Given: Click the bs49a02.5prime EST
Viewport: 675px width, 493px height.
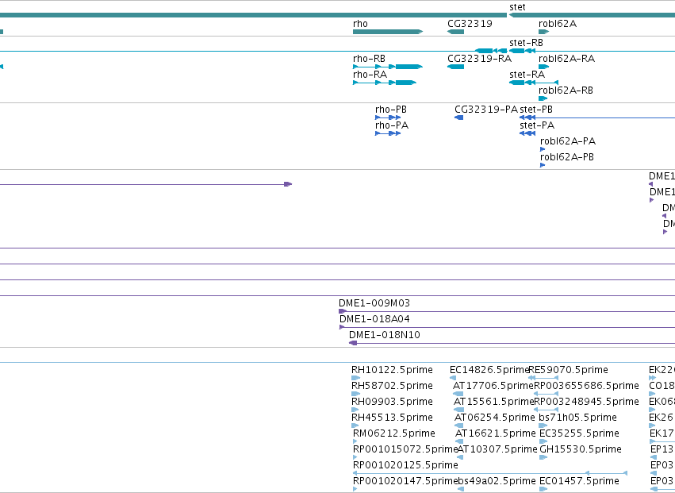Looking at the screenshot, I should [x=461, y=489].
